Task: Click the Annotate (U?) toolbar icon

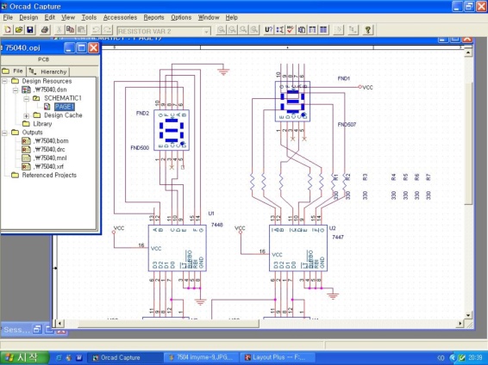Action: point(269,30)
